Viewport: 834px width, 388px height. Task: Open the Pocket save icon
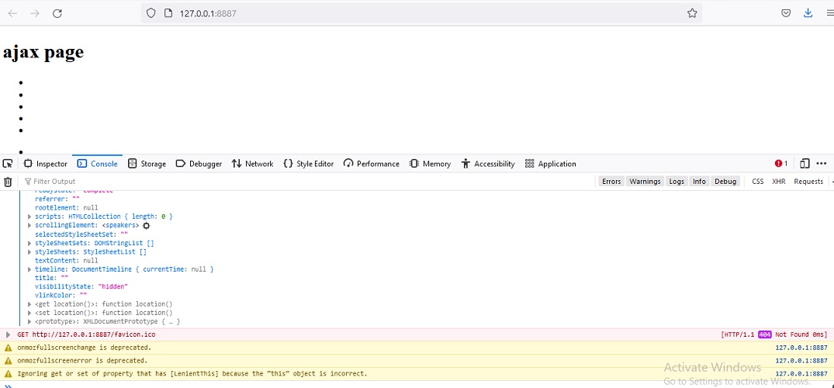pyautogui.click(x=786, y=13)
